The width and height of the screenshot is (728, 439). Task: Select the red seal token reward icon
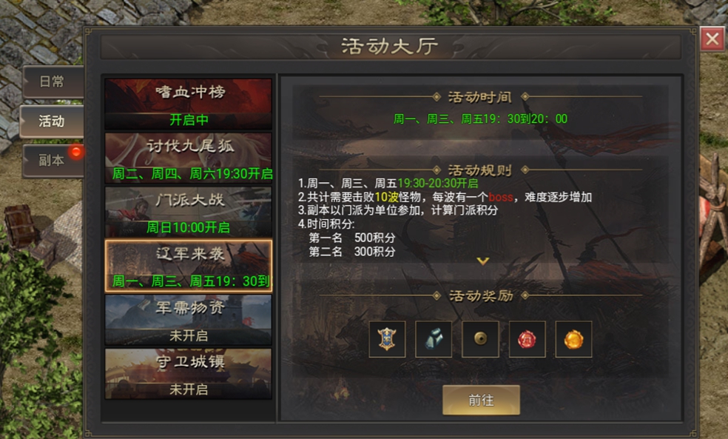click(527, 339)
